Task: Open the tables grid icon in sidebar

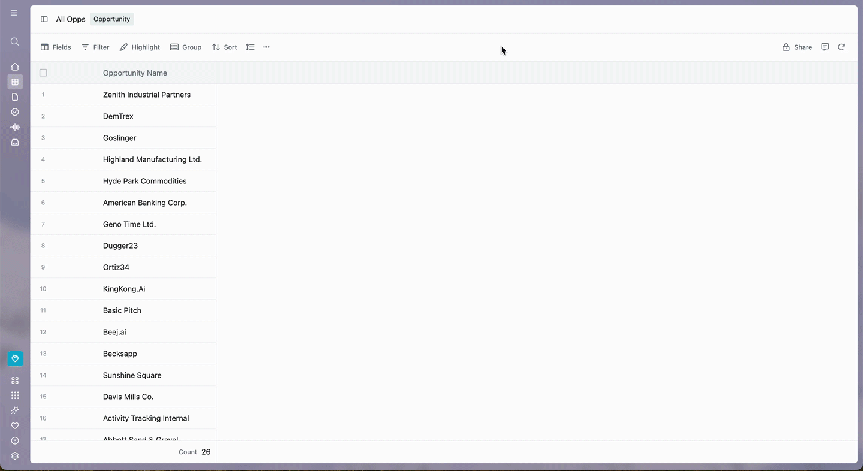Action: click(x=15, y=82)
